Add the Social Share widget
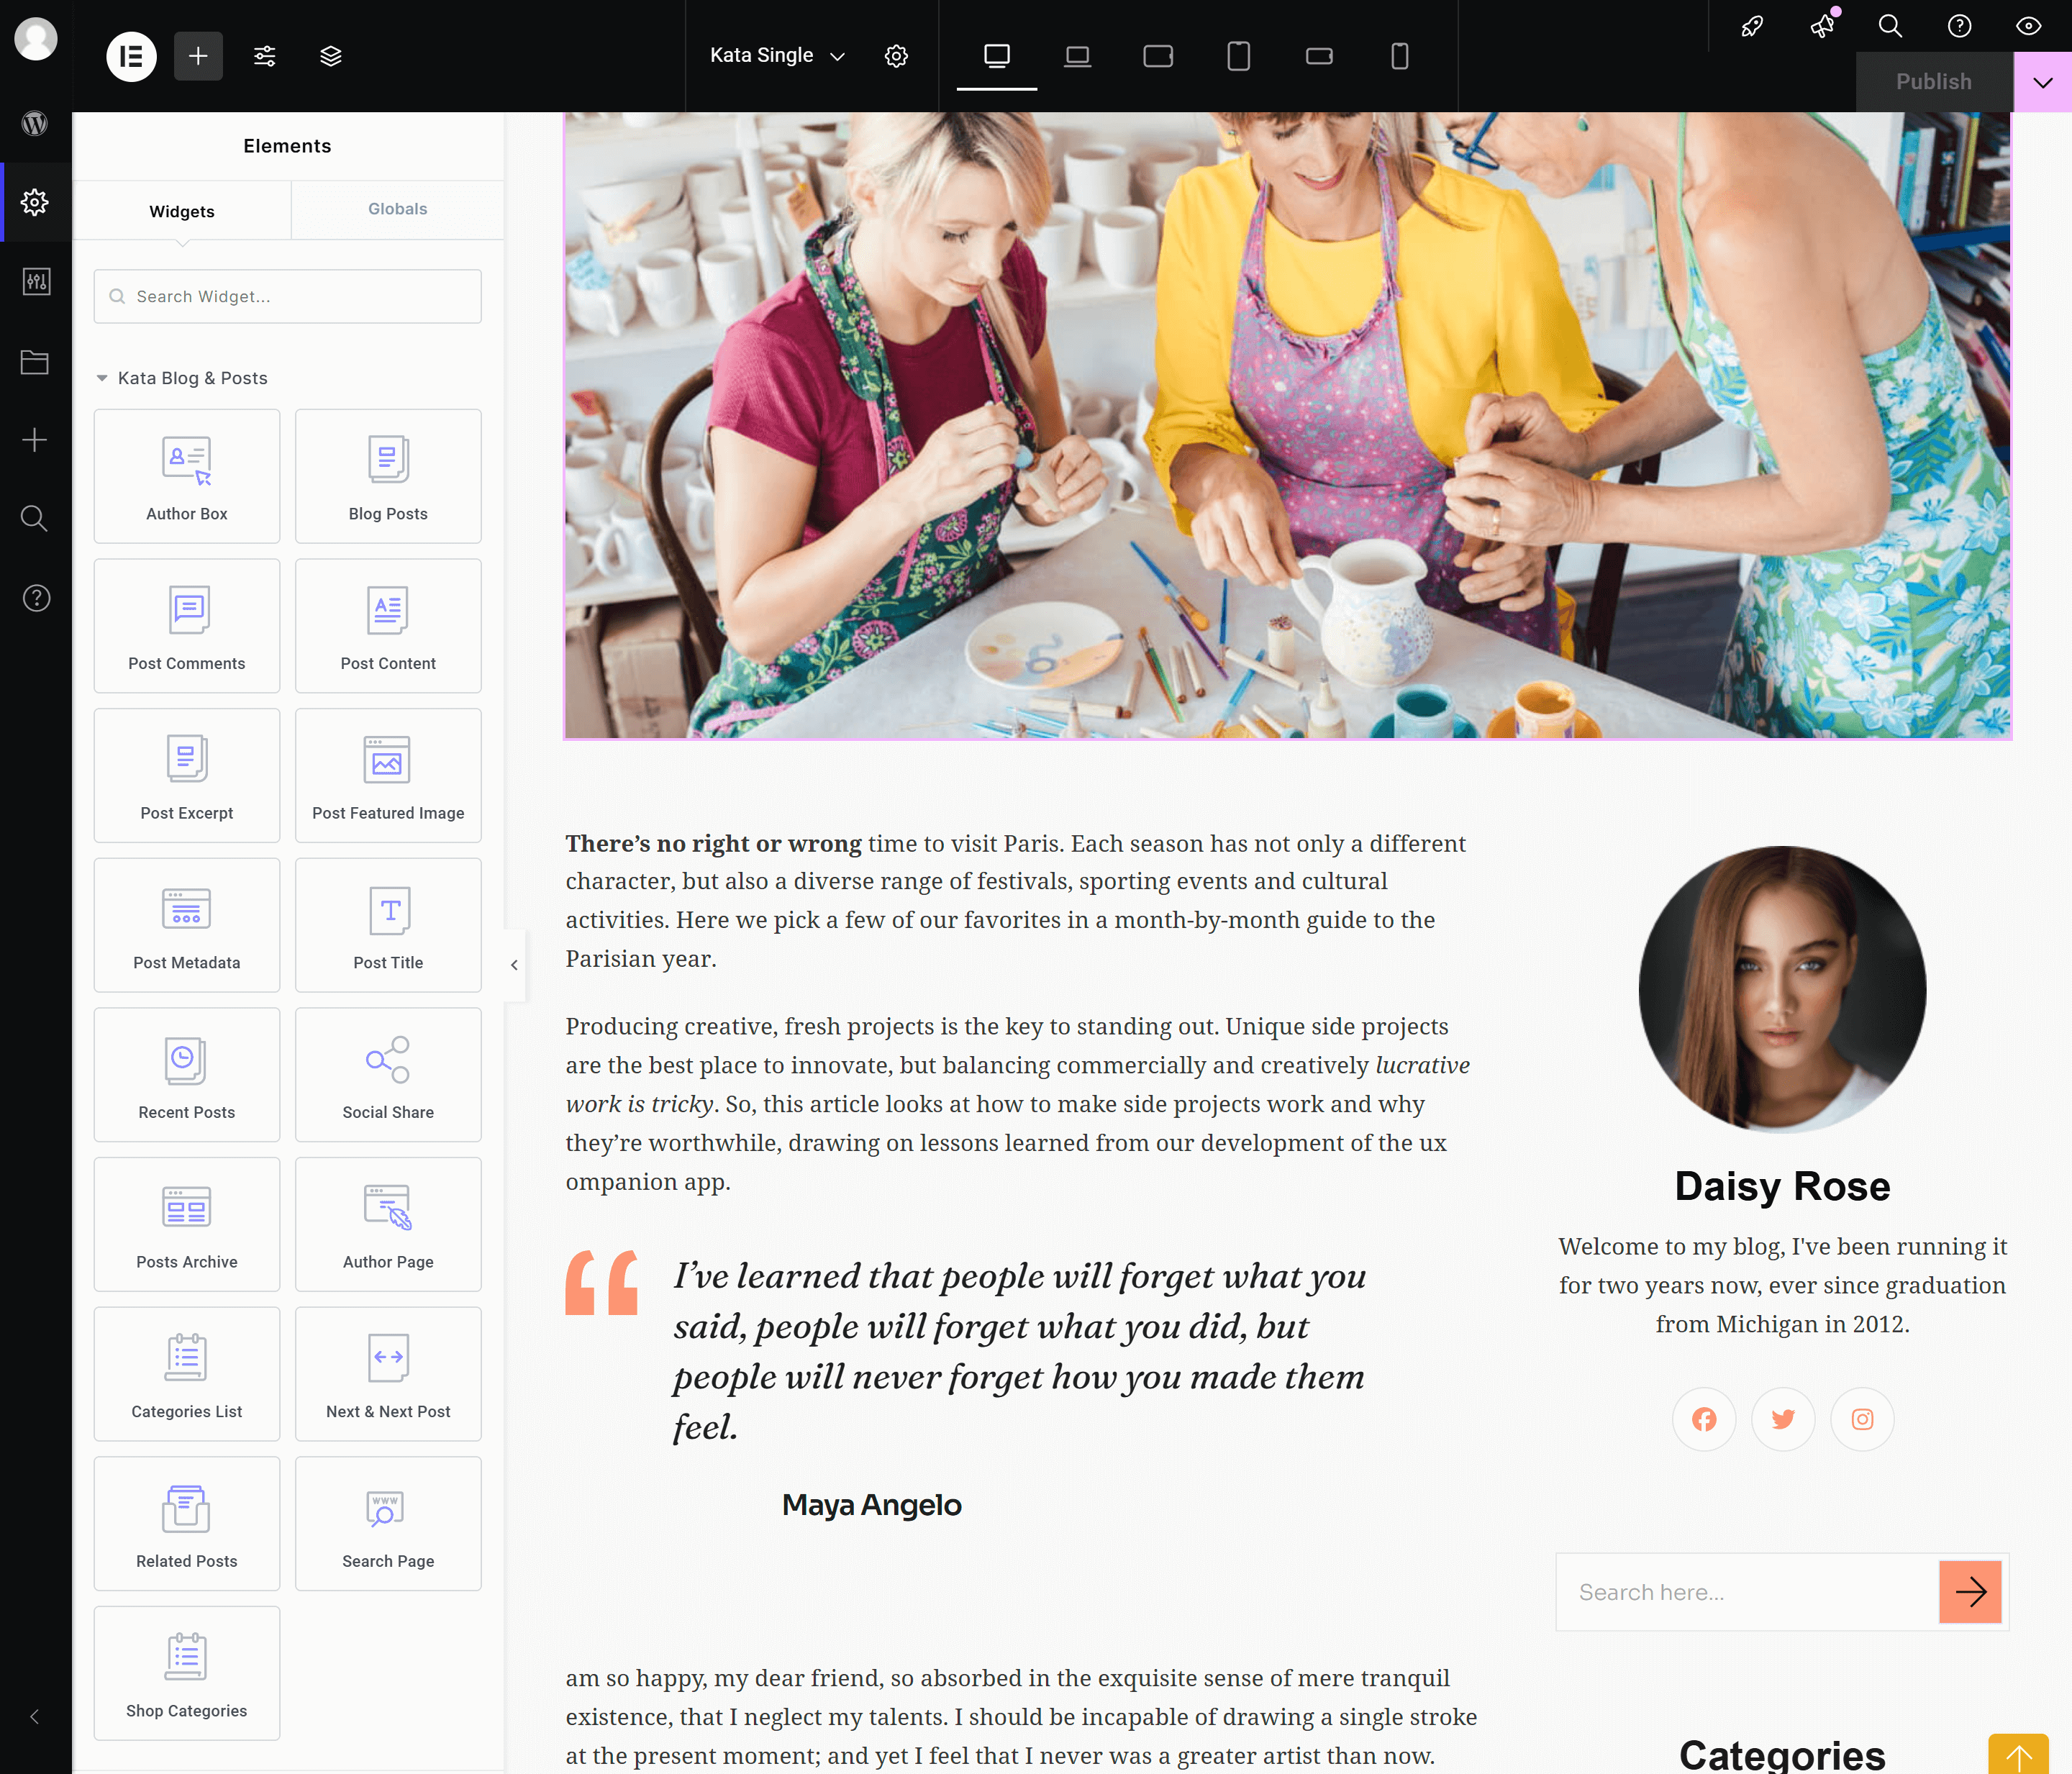The image size is (2072, 1774). (x=388, y=1074)
